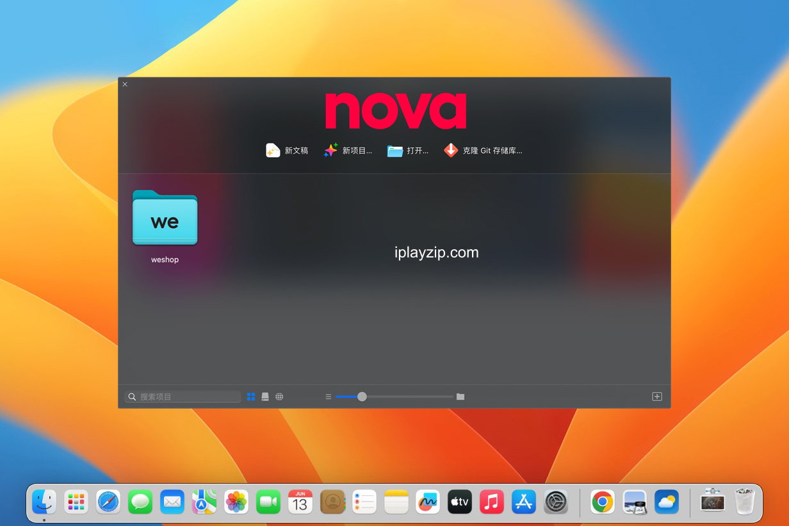789x526 pixels.
Task: Open System Settings from the Dock
Action: point(556,502)
